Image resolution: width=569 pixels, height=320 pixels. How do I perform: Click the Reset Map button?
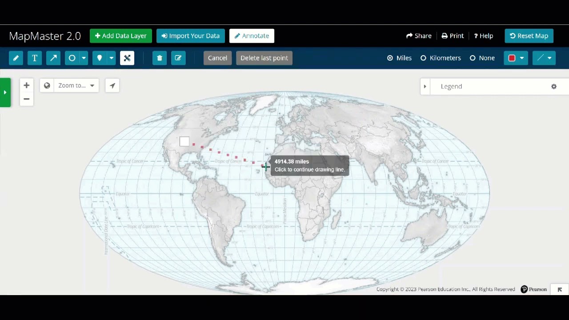pos(529,36)
